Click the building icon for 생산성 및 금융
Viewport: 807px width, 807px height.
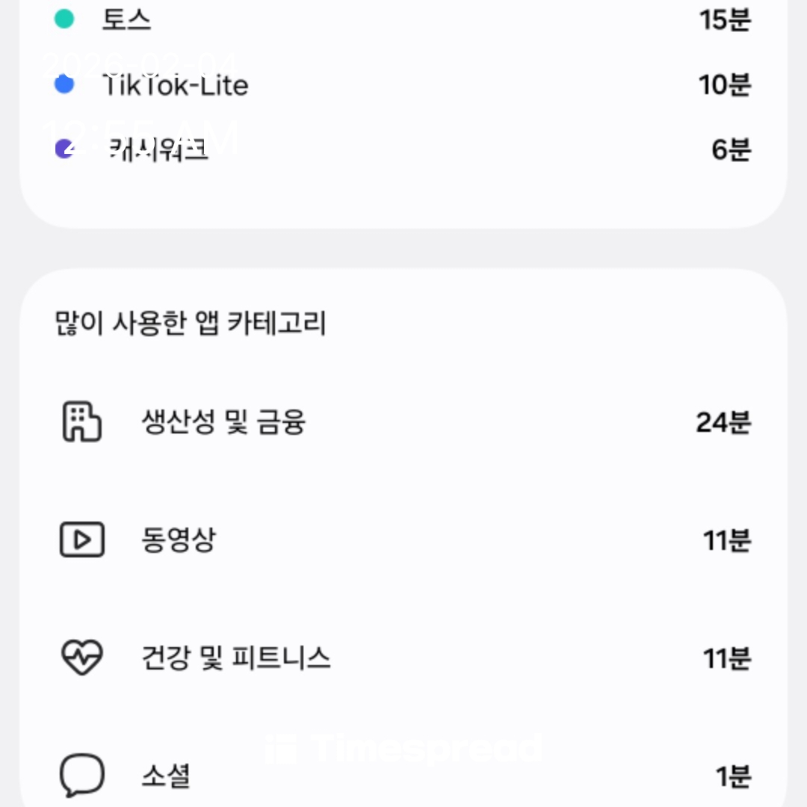coord(81,422)
